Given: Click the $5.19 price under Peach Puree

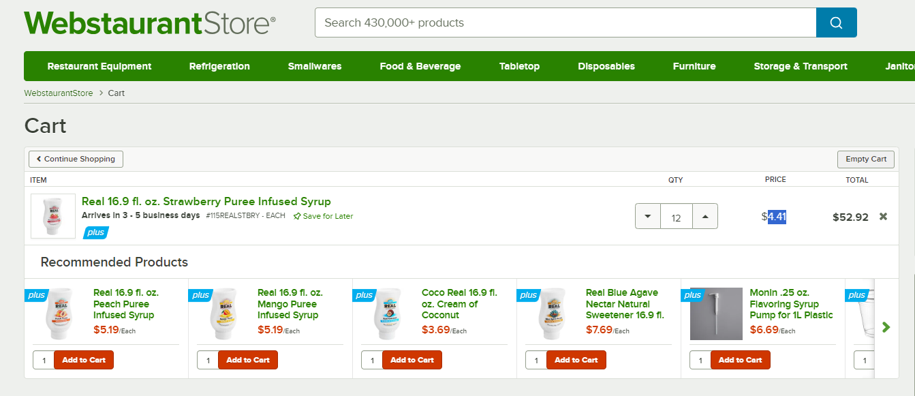Looking at the screenshot, I should point(106,330).
